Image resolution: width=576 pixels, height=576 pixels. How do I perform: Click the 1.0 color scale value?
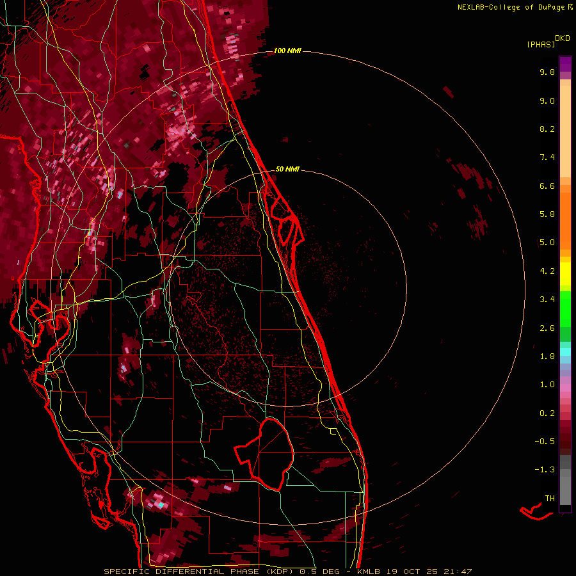[x=547, y=385]
